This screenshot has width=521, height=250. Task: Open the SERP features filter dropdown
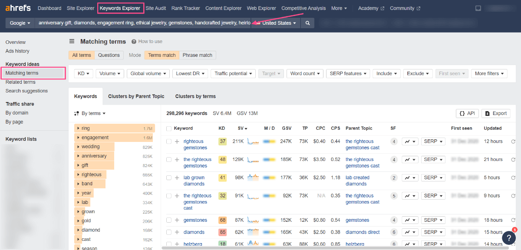pos(348,73)
